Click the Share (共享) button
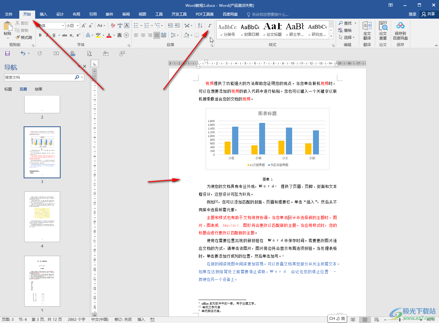 point(429,14)
